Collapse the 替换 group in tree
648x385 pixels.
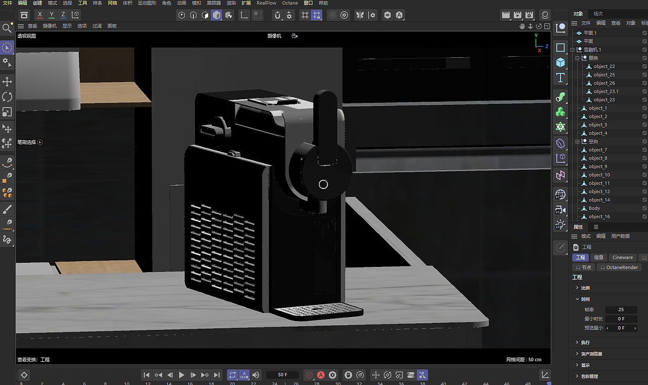point(578,58)
